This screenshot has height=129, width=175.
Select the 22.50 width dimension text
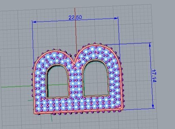pyautogui.click(x=75, y=18)
